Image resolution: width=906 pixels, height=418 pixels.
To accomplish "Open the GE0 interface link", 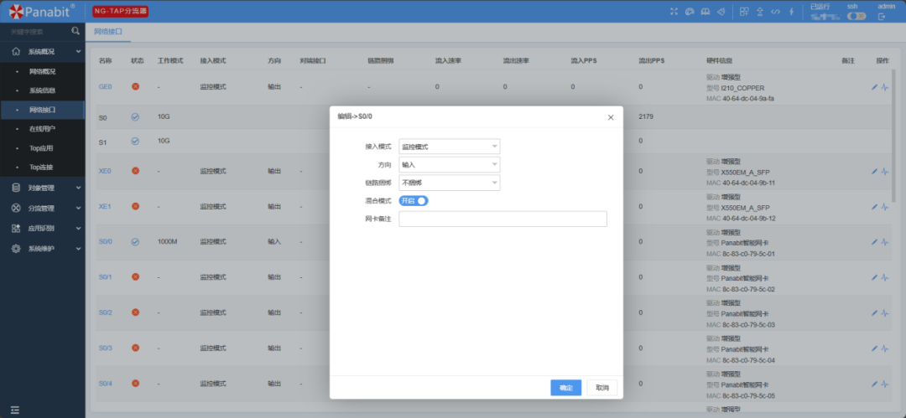I will (x=105, y=87).
